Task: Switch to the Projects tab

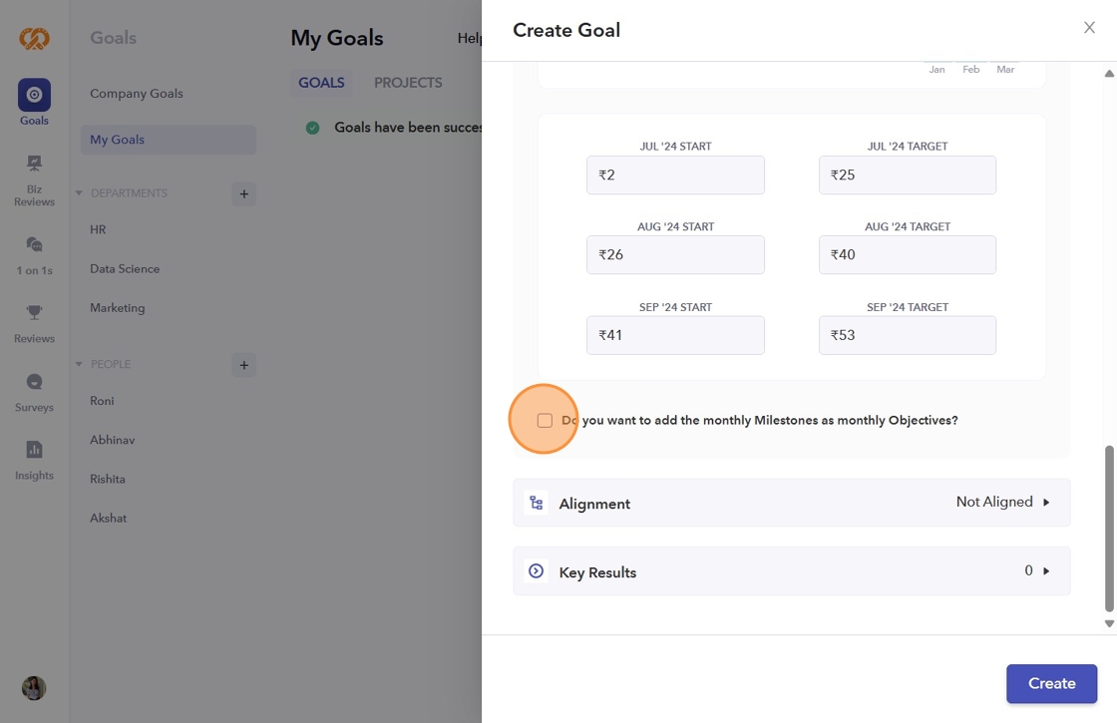Action: (x=408, y=83)
